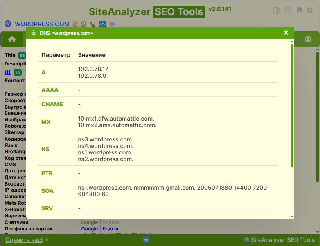Click the scroll down arrow of DNS dialog
Screen dimensions: 320x246
point(292,217)
